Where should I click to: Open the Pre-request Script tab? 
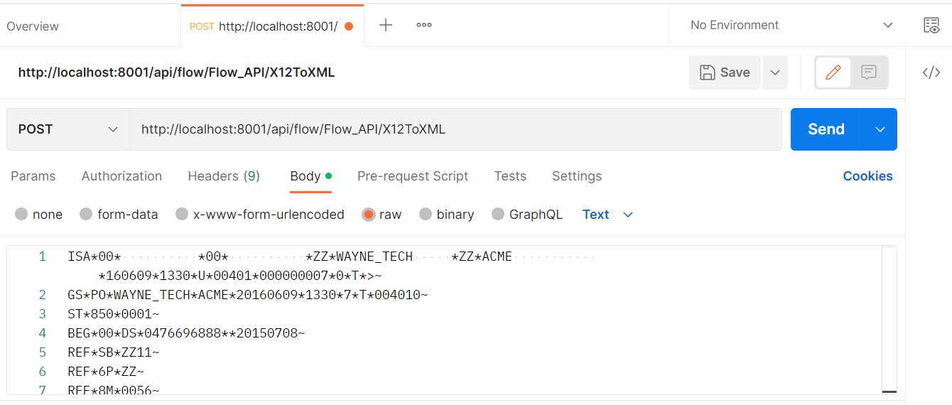[x=413, y=176]
